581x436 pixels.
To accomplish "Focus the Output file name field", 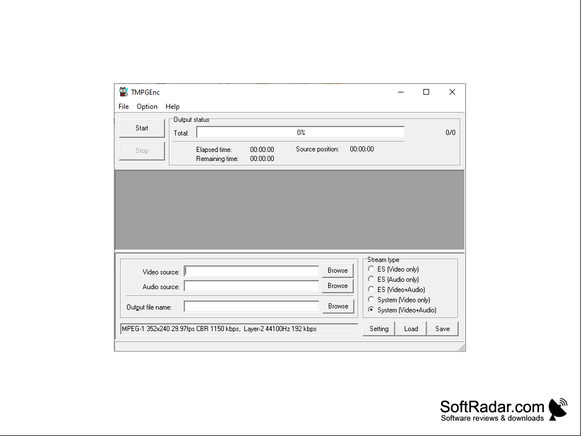I will (251, 307).
